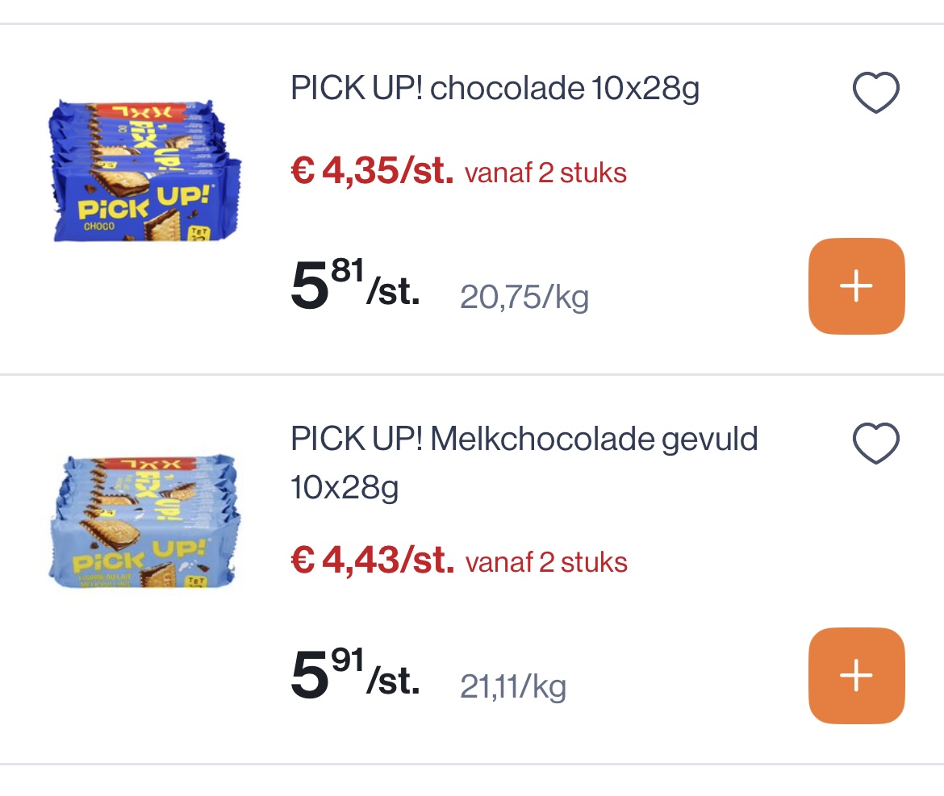This screenshot has width=944, height=796.
Task: View the PICK UP! chocolade product thumbnail
Action: (145, 169)
